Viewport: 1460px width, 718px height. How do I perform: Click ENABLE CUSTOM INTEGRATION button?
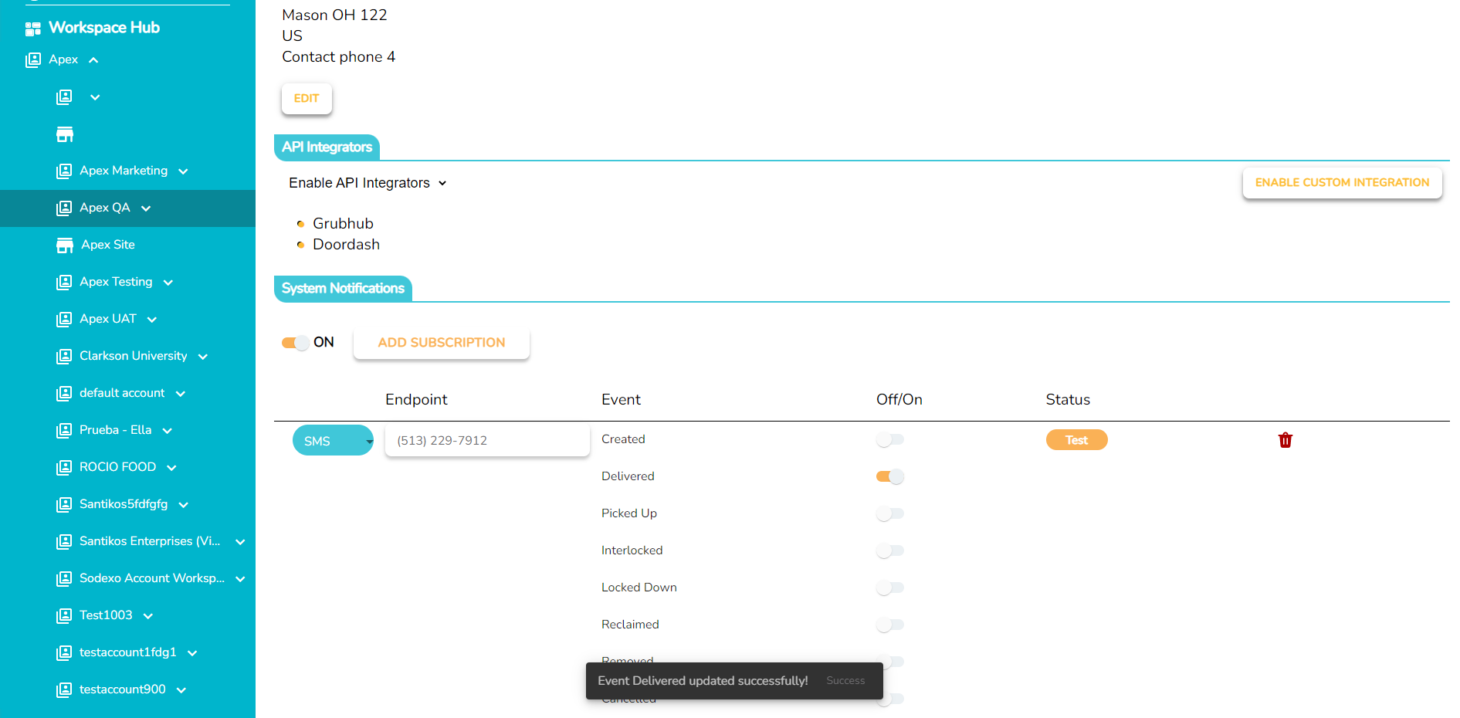[1341, 183]
